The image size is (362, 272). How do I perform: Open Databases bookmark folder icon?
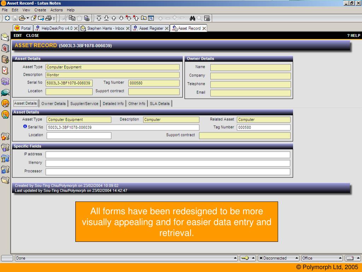pyautogui.click(x=5, y=147)
